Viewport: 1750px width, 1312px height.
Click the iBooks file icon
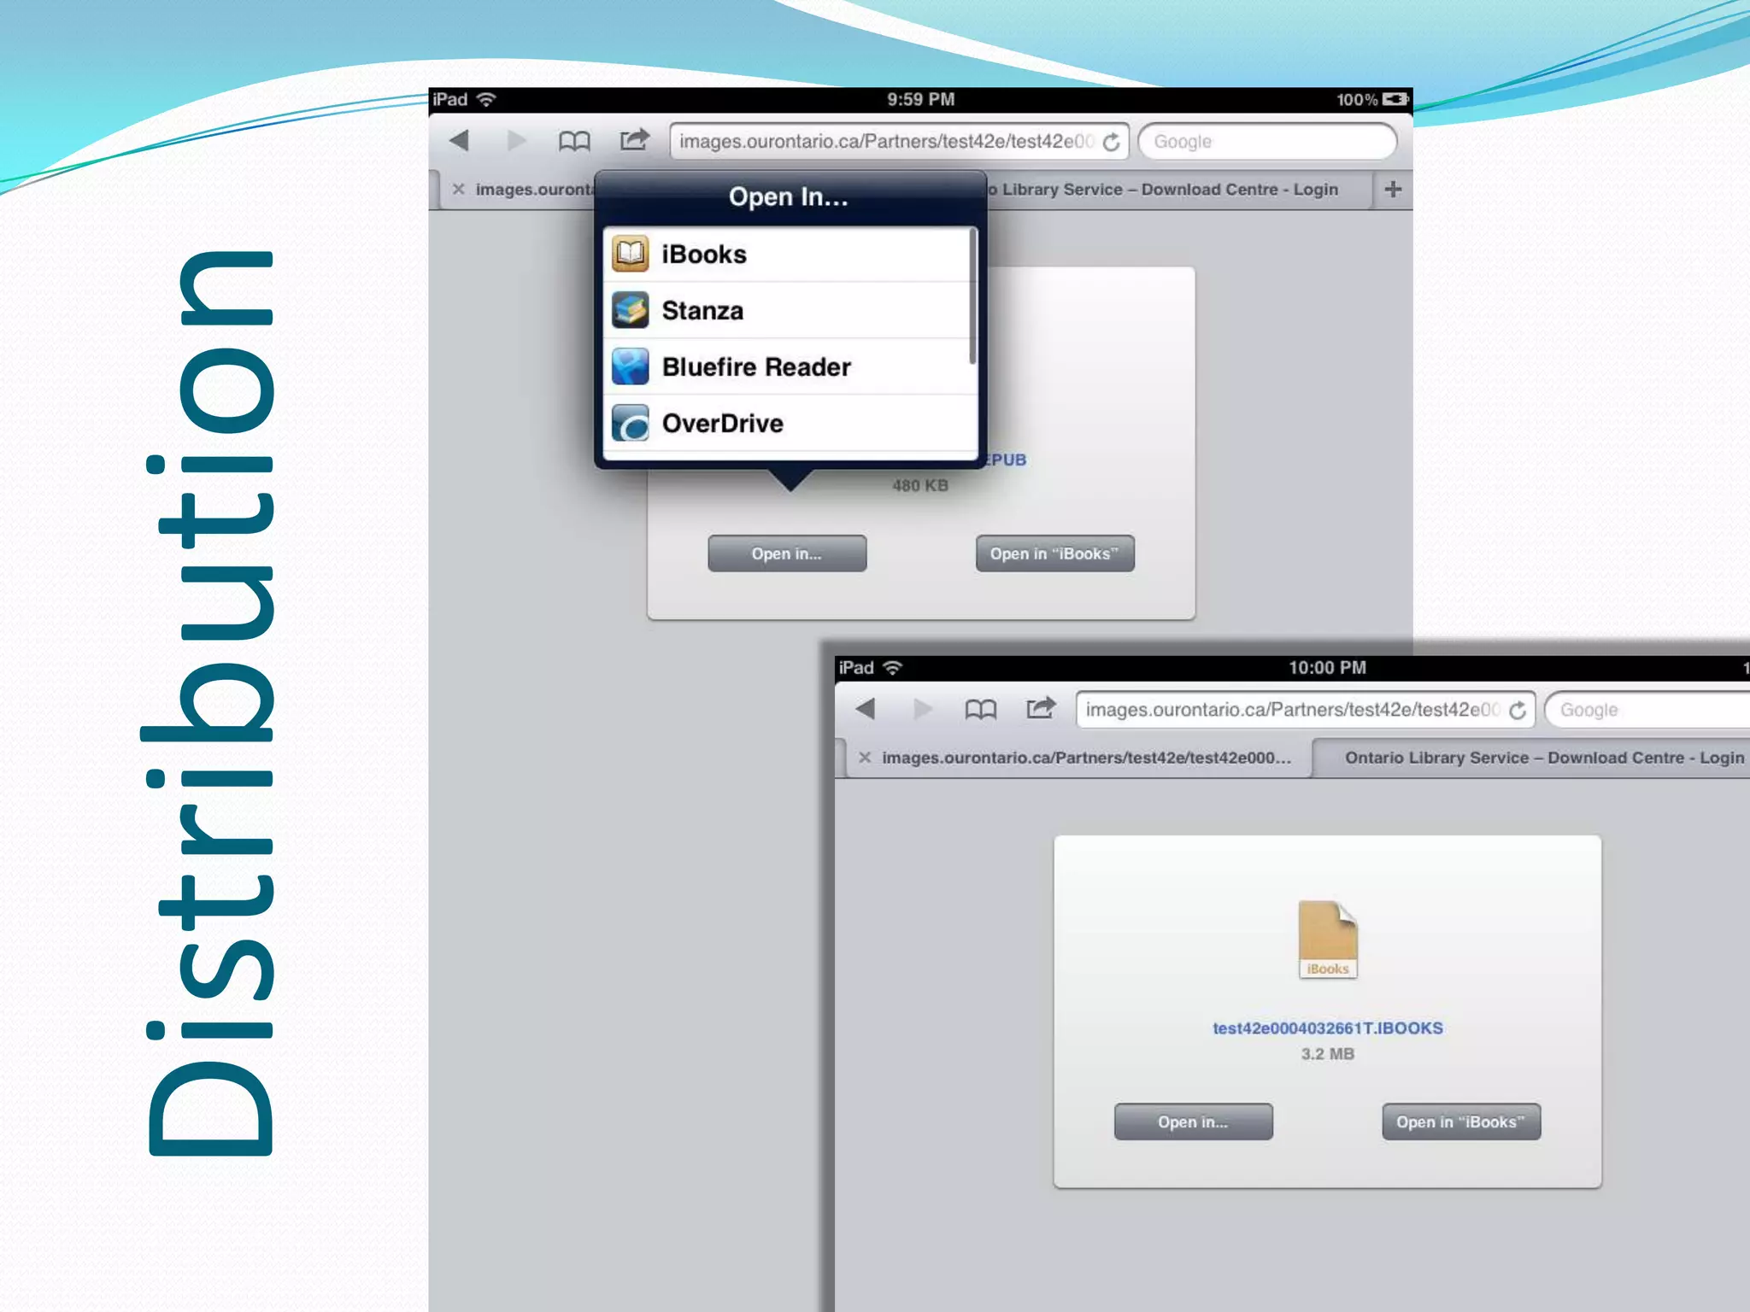tap(1327, 939)
